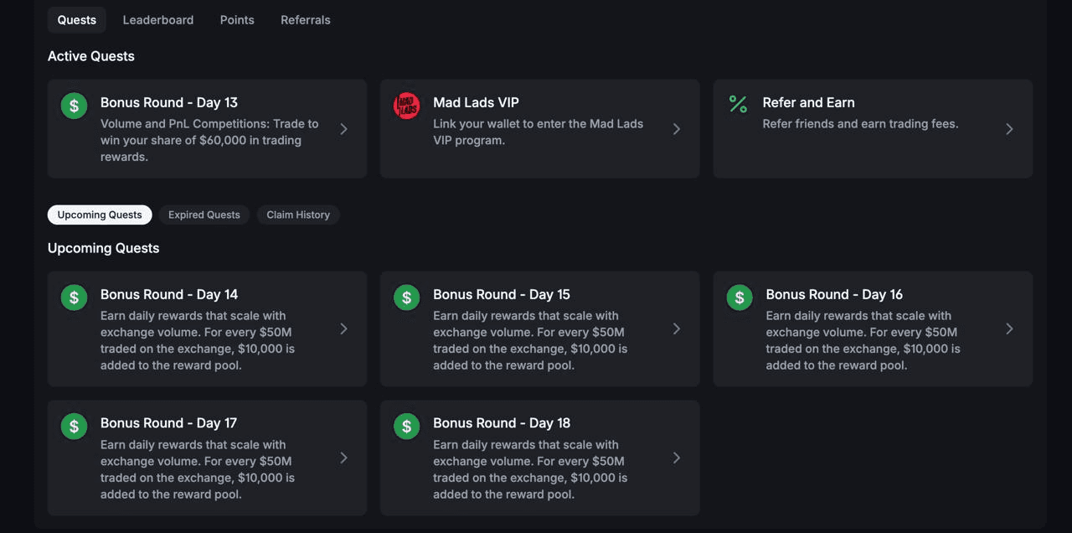Click the dollar icon for Bonus Round Day 18
This screenshot has width=1072, height=533.
406,427
